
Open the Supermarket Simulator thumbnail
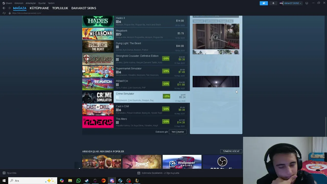pyautogui.click(x=98, y=72)
